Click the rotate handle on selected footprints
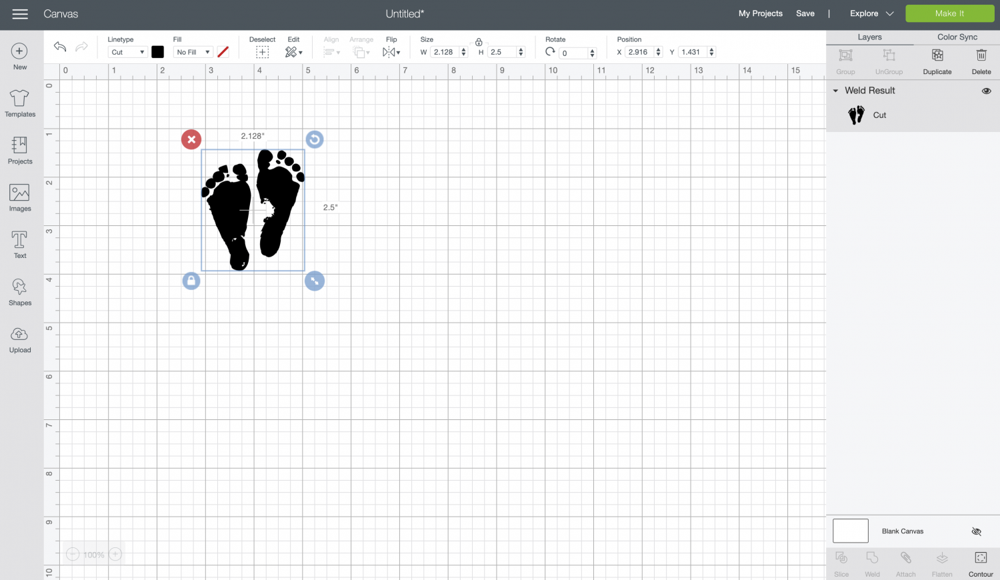The image size is (1000, 580). [315, 139]
